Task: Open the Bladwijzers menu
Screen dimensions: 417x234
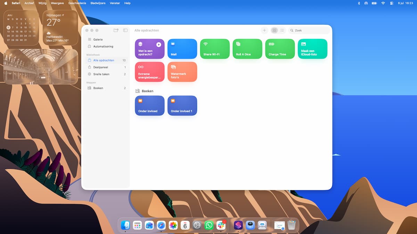Action: (98, 3)
